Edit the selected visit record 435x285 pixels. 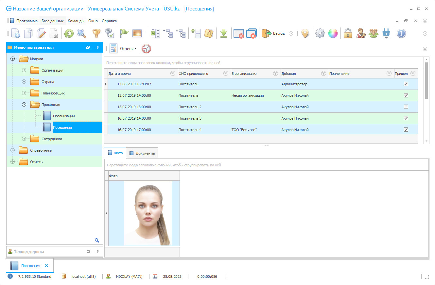pos(41,33)
